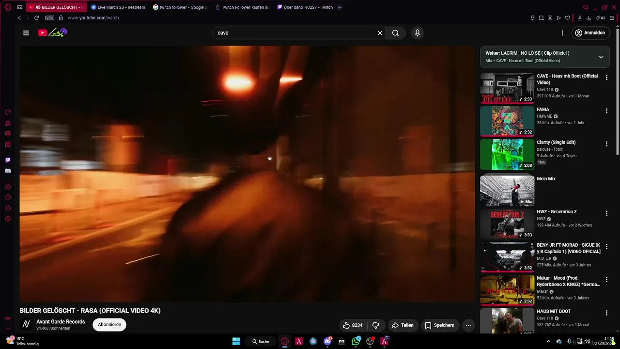Screen dimensions: 620x349
Task: Expand the Weiter LACRIM playlist chevron
Action: 601,57
